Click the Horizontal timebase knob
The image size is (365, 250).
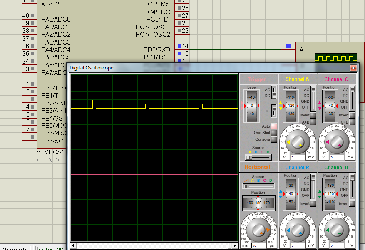coord(258,230)
